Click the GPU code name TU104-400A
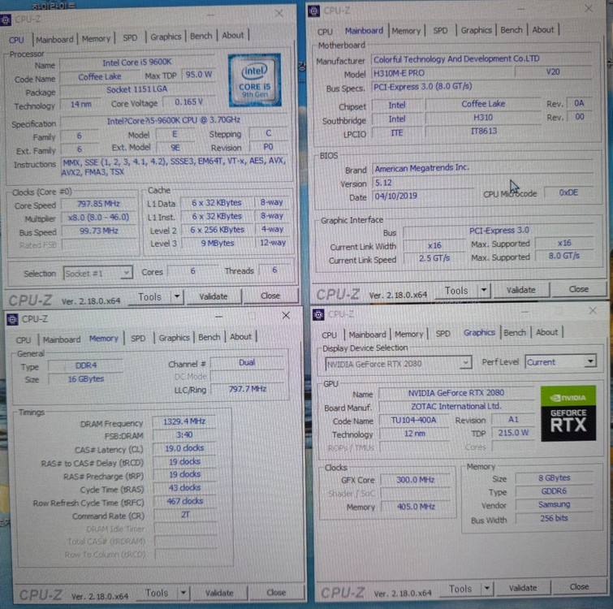Image resolution: width=613 pixels, height=609 pixels. pyautogui.click(x=413, y=420)
